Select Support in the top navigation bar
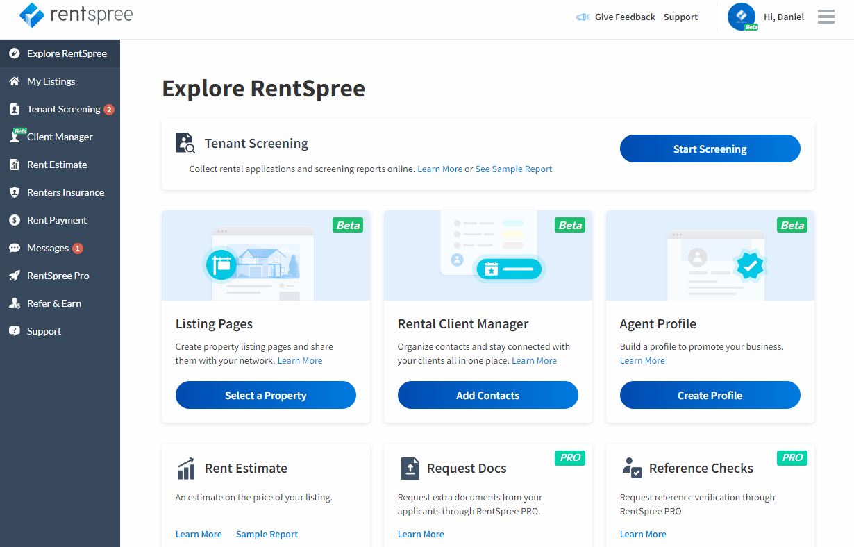This screenshot has height=547, width=854. 680,17
